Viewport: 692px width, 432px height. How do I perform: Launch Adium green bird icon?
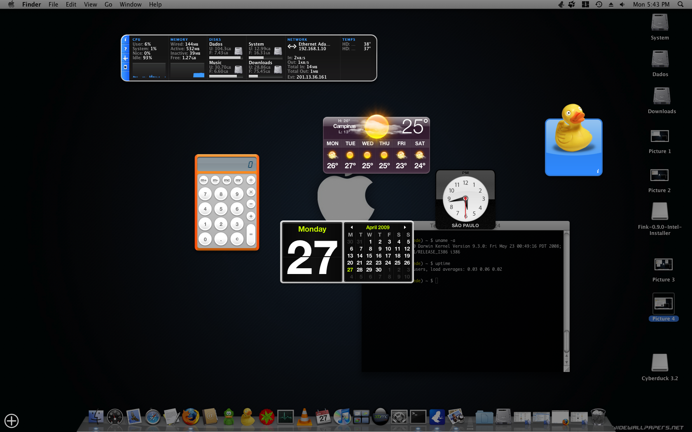[x=229, y=417]
